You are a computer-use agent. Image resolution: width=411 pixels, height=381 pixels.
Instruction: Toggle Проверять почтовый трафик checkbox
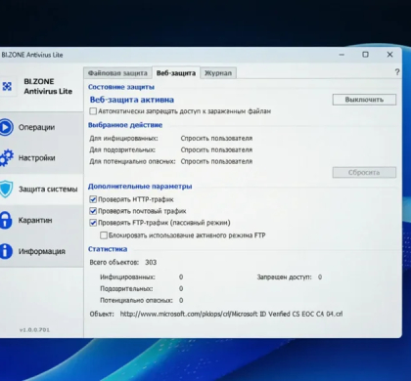click(93, 211)
